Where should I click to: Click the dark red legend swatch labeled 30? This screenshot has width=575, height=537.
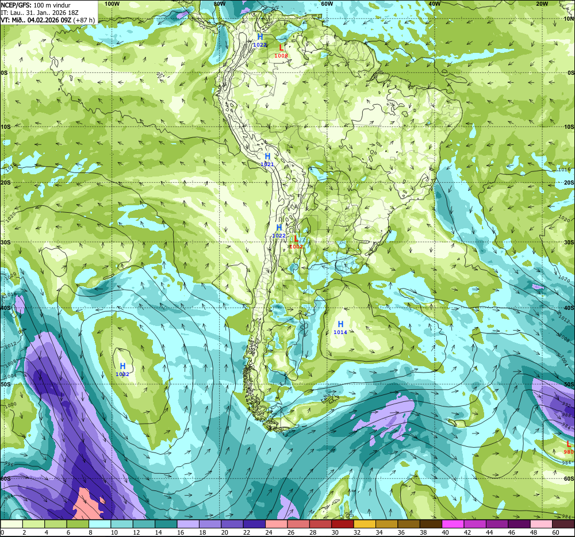[x=343, y=524]
